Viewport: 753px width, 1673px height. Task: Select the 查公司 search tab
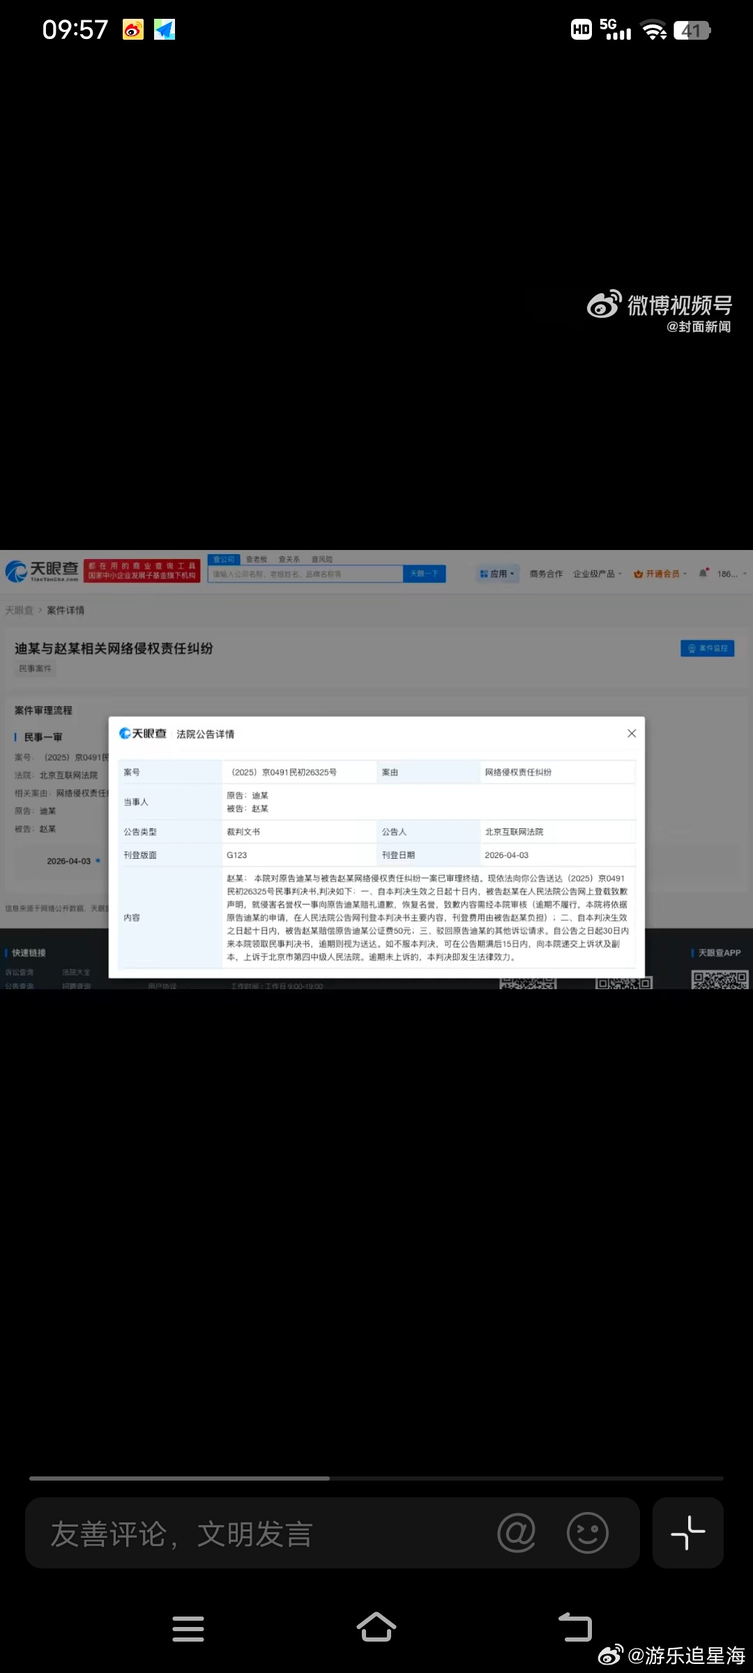(224, 559)
